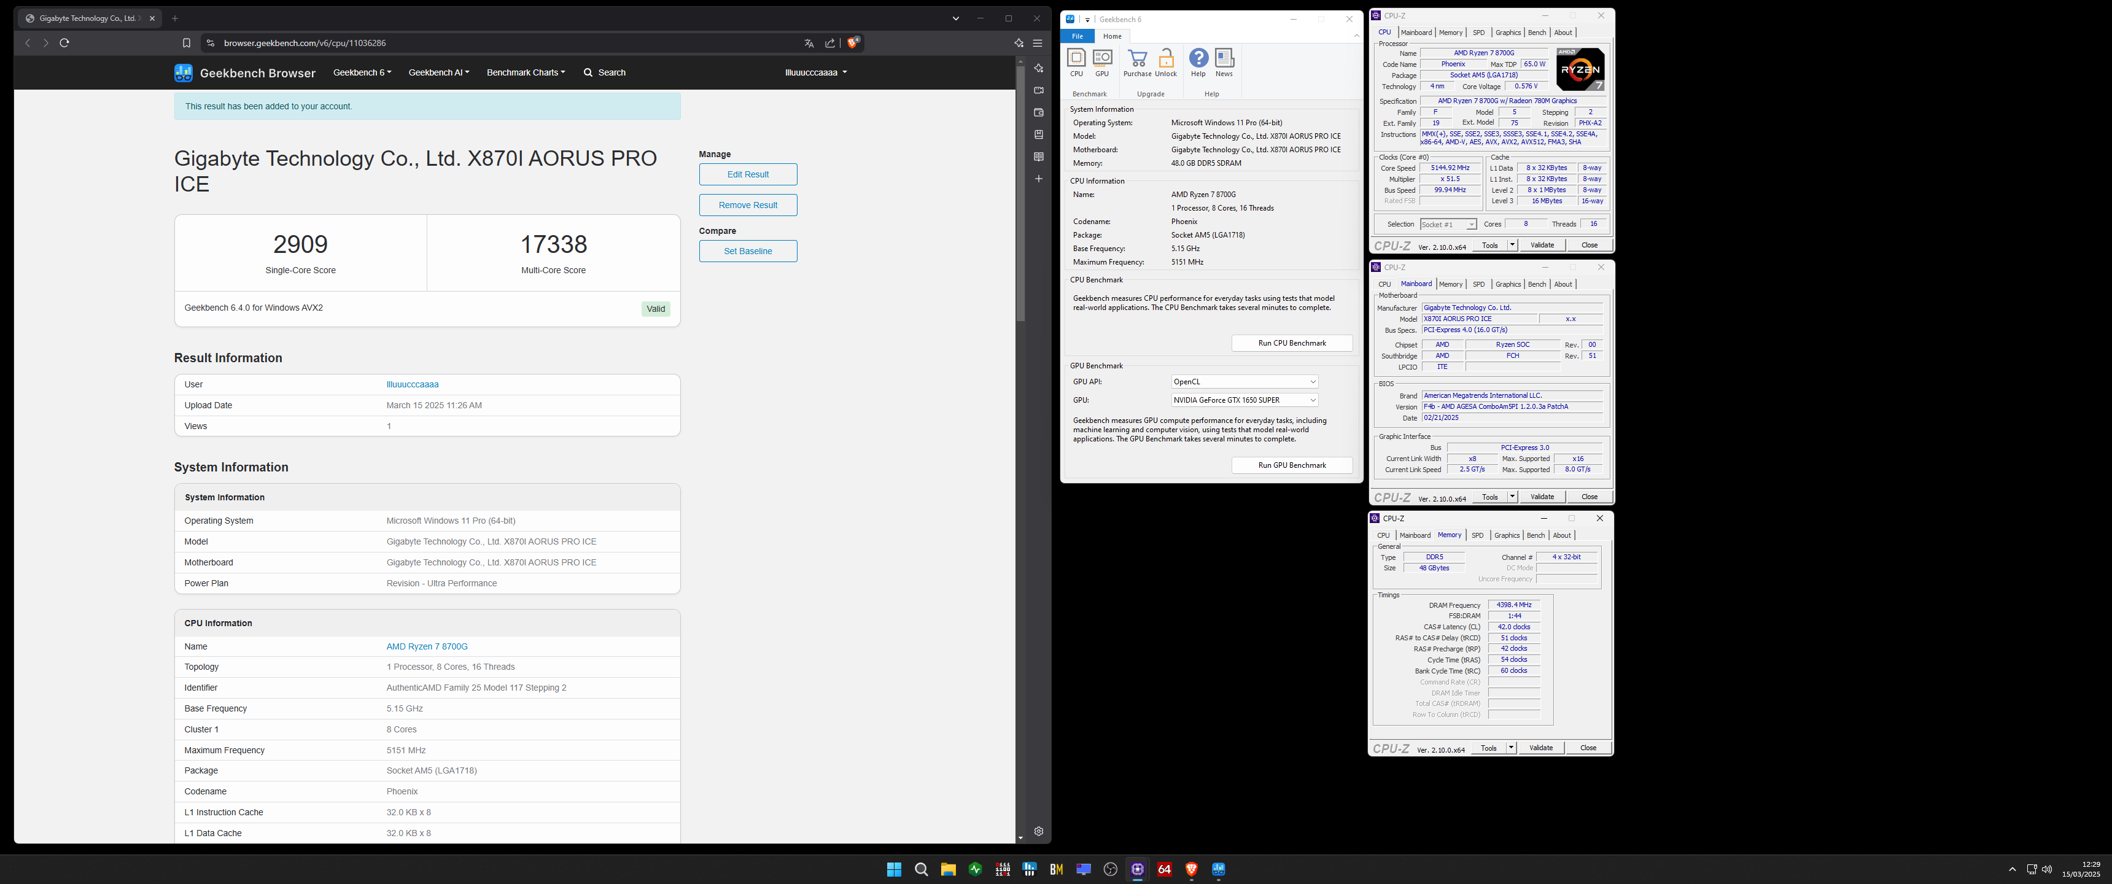Switch to Graphics tab in top CPU-Z window

[x=1508, y=33]
